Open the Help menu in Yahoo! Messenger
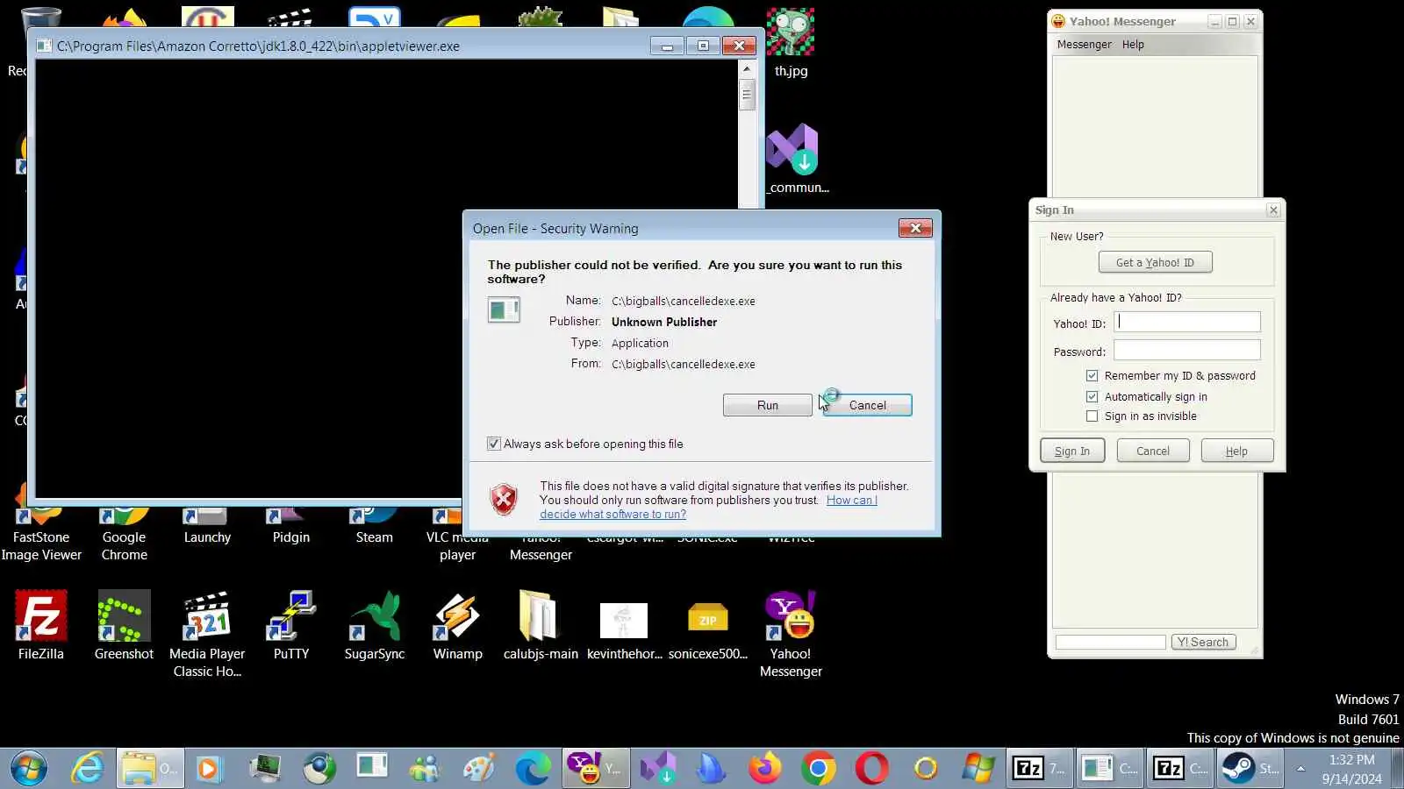1404x789 pixels. click(1133, 45)
